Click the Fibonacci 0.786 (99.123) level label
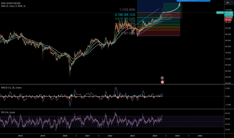Image resolution: width=234 pixels, height=138 pixels. 125,15
